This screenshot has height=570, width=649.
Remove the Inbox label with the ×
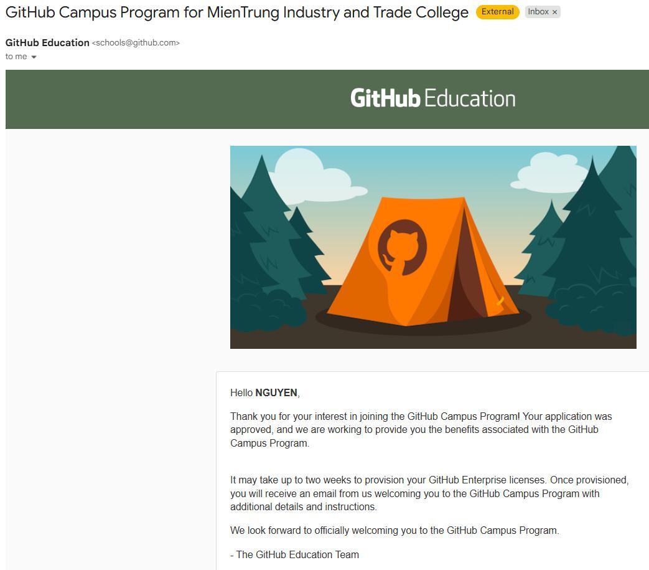click(x=554, y=12)
